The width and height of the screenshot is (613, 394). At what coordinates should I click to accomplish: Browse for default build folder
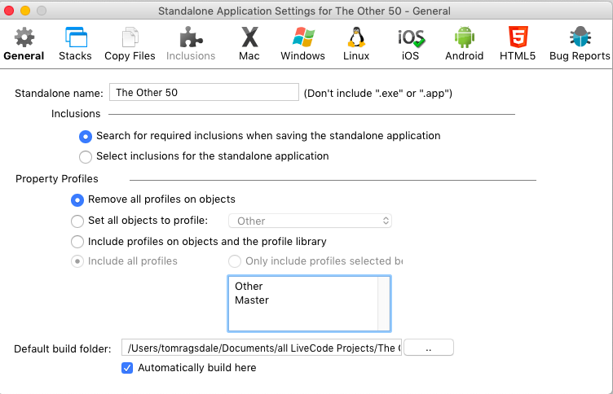[429, 348]
